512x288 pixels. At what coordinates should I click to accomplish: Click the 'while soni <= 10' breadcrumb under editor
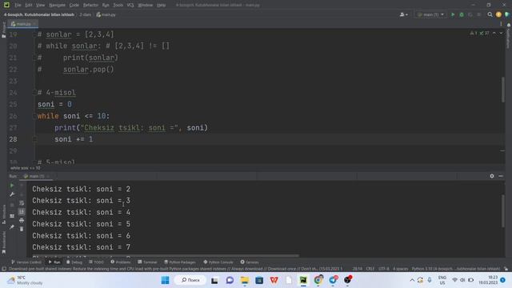(x=26, y=168)
